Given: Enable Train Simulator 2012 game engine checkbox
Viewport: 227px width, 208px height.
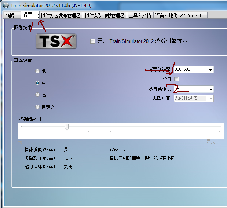Looking at the screenshot, I should pos(92,41).
